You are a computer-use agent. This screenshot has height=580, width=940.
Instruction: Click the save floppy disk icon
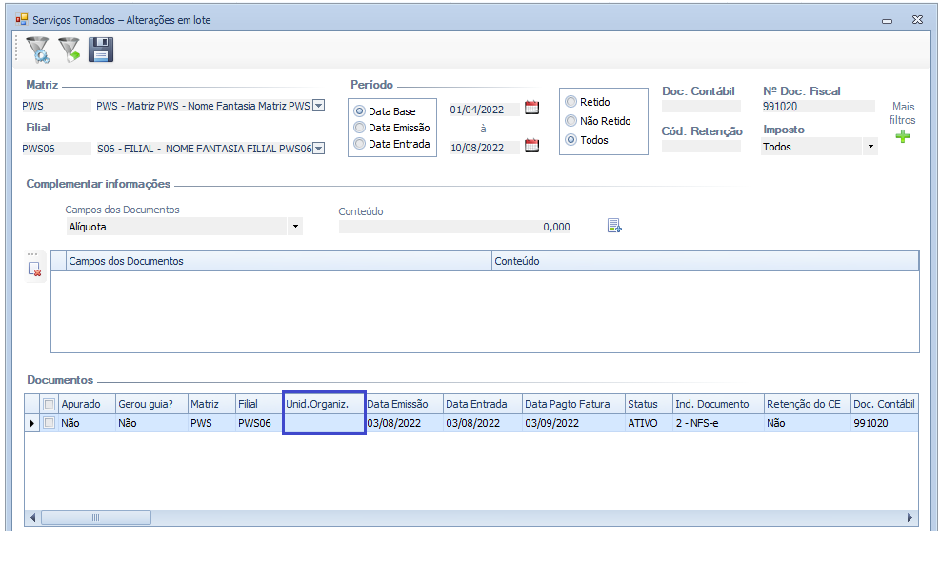point(101,50)
